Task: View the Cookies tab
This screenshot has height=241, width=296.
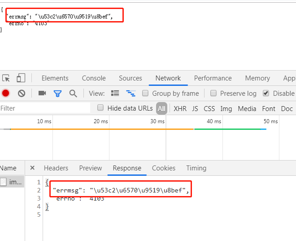Action: coord(164,168)
